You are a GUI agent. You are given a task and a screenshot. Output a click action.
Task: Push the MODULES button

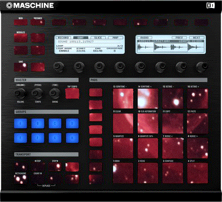21,38
